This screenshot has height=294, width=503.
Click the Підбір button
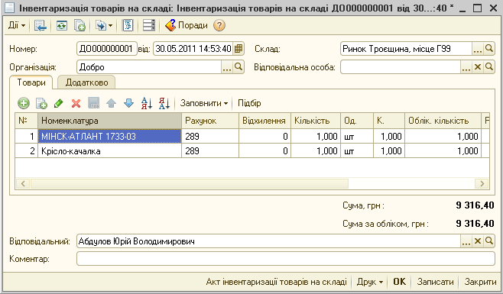pyautogui.click(x=249, y=103)
